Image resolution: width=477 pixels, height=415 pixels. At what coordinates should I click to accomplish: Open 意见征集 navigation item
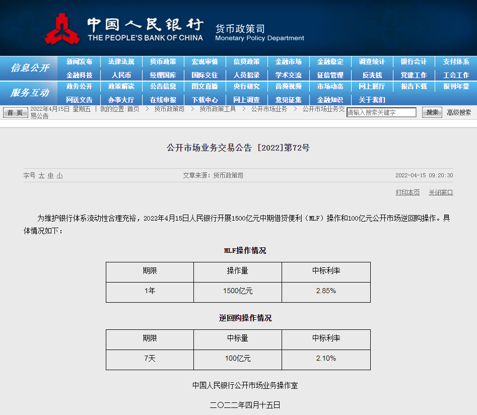(x=289, y=100)
